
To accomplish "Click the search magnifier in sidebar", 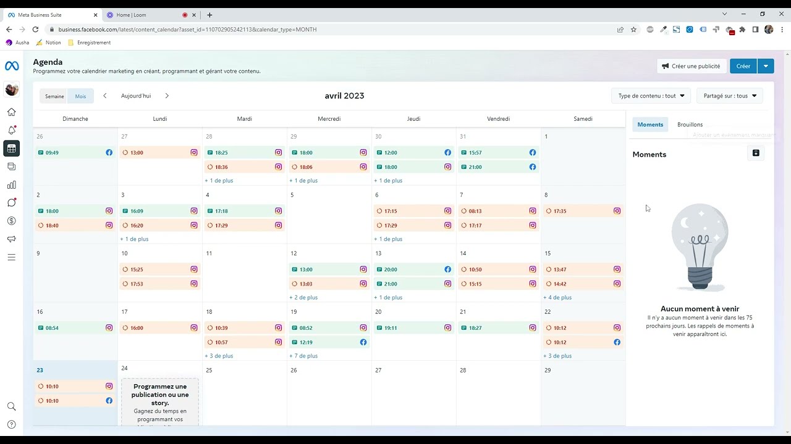I will [11, 406].
